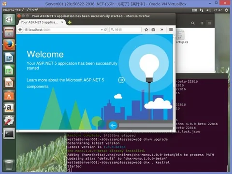
Task: Open network indicator in top panel
Action: pos(202,10)
